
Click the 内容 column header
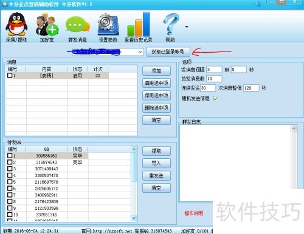(47, 69)
